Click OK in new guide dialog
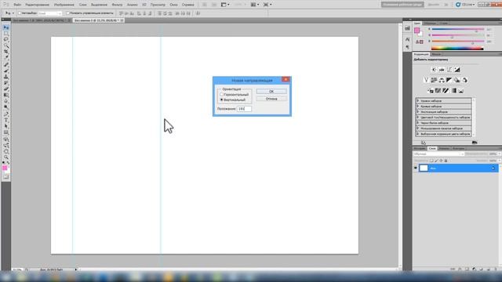502x282 pixels. tap(271, 92)
